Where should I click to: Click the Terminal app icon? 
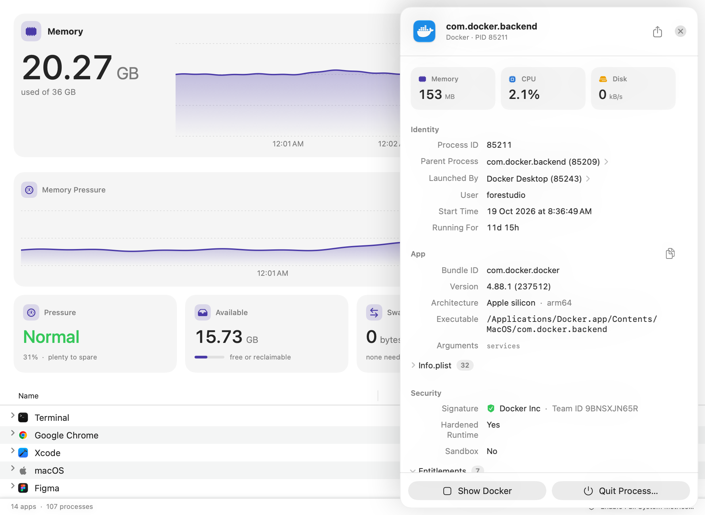(23, 417)
